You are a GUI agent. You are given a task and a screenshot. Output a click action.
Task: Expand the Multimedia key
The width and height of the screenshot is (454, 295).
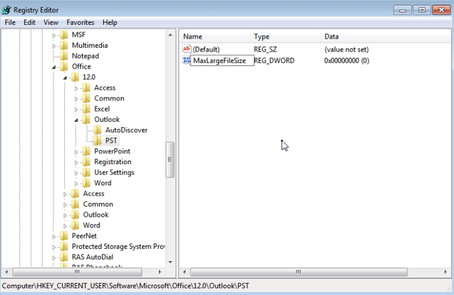coord(54,46)
